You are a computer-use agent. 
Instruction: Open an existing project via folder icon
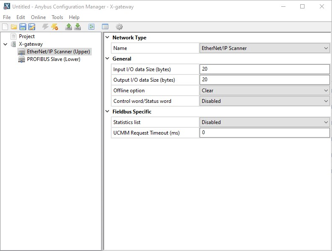[14, 27]
